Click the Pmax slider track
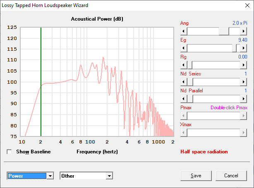 pos(213,116)
